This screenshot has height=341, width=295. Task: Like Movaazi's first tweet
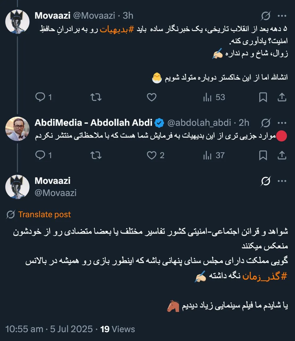click(151, 97)
